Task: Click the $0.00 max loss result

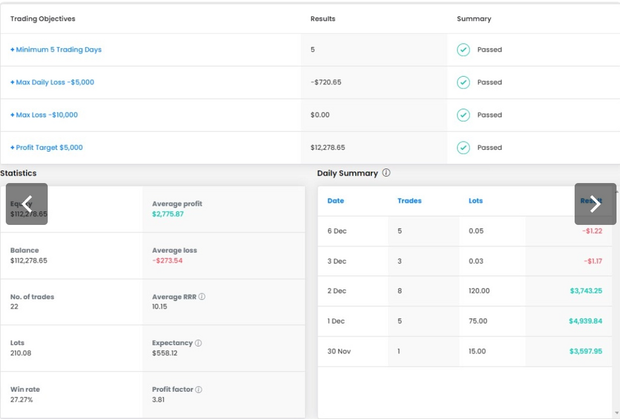Action: [x=320, y=115]
